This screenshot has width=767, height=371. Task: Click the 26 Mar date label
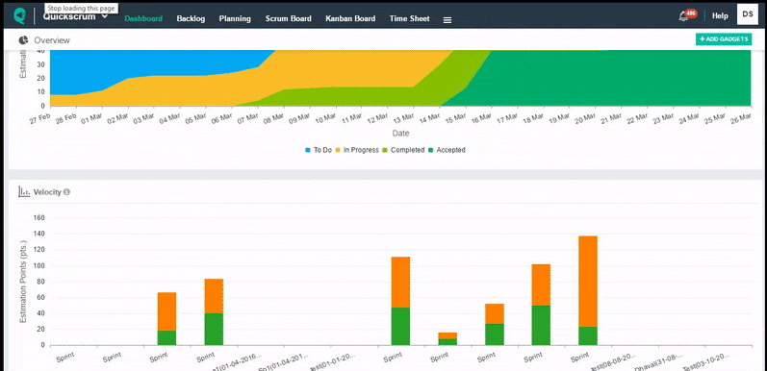coord(742,118)
